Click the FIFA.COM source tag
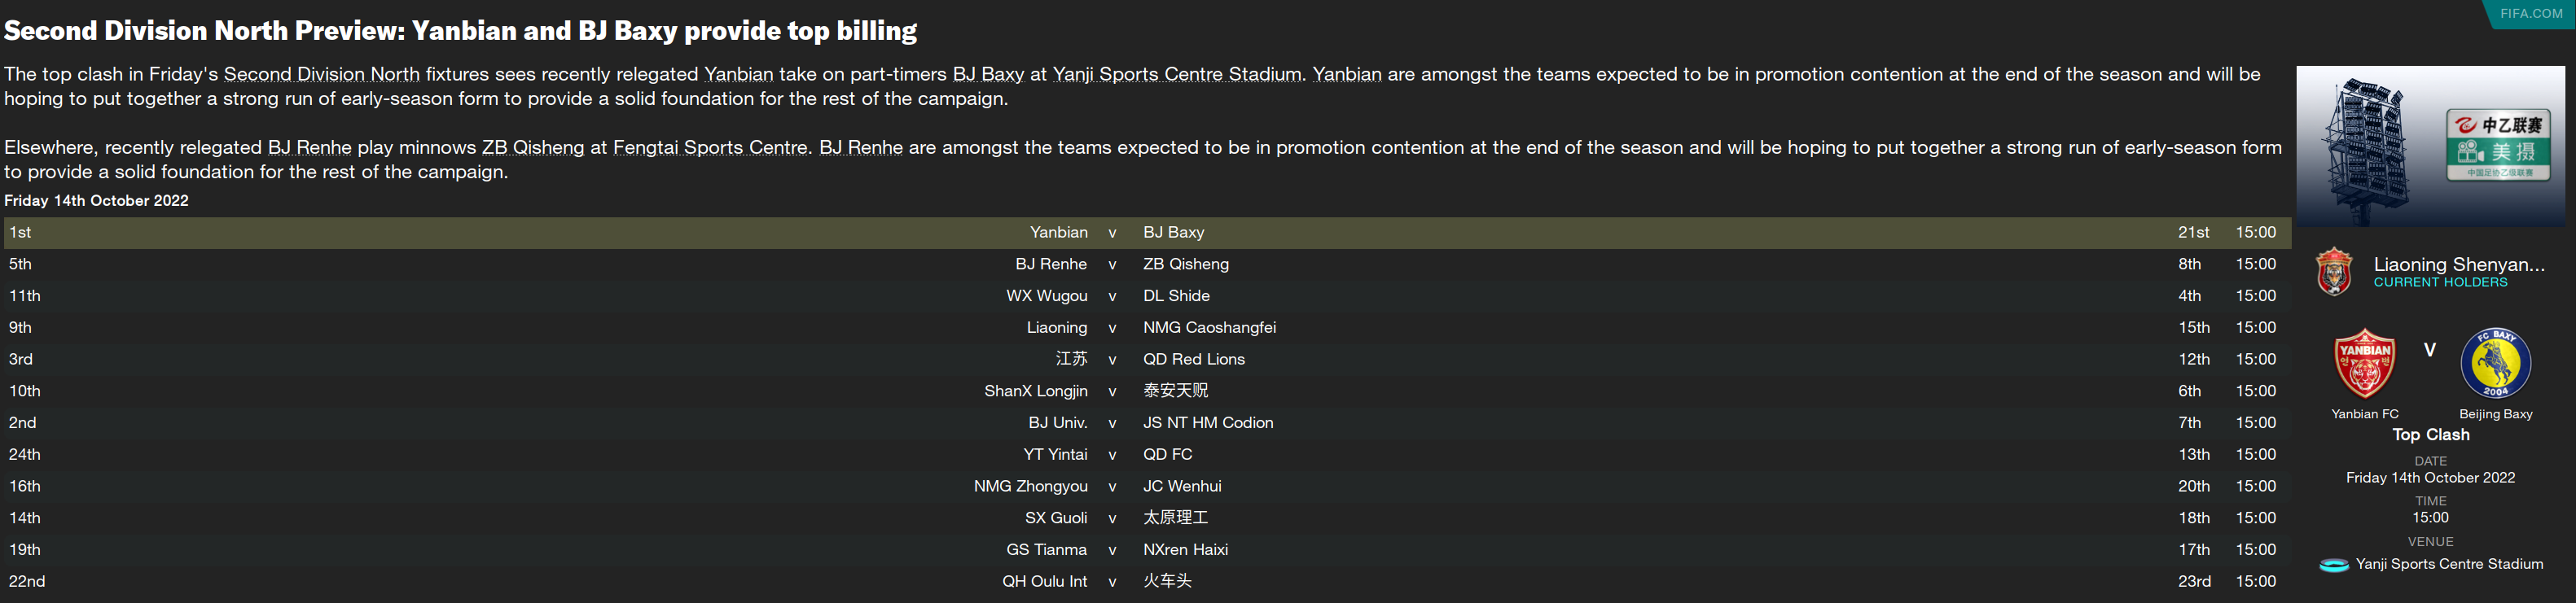The image size is (2576, 603). point(2531,13)
